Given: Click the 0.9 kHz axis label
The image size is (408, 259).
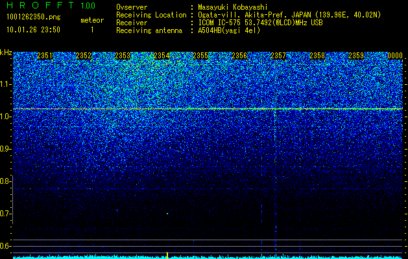Looking at the screenshot, I should (5, 149).
